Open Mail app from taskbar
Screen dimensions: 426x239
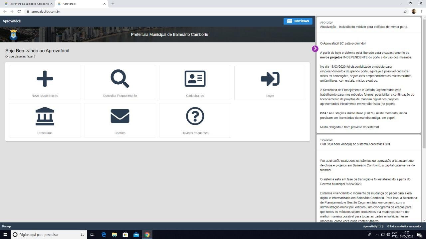tap(136, 235)
